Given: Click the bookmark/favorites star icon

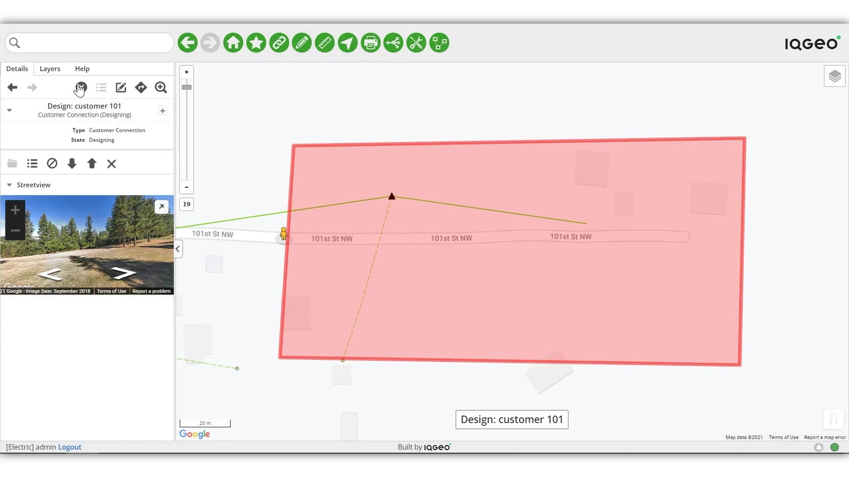Looking at the screenshot, I should click(x=256, y=42).
